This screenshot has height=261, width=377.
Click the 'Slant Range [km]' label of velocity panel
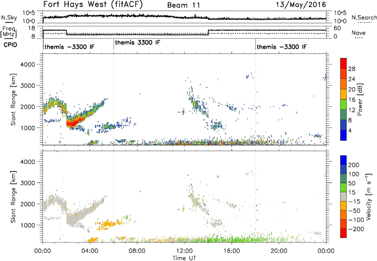coord(13,197)
